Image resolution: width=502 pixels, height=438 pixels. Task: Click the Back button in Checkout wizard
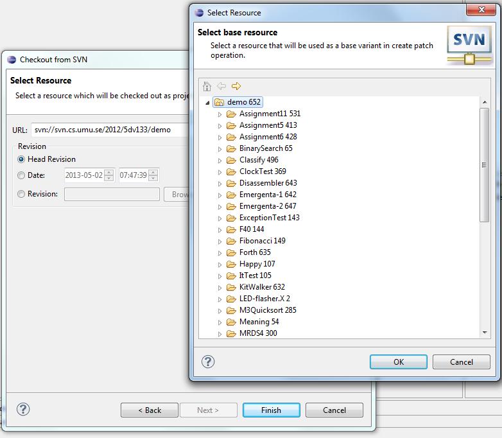150,410
